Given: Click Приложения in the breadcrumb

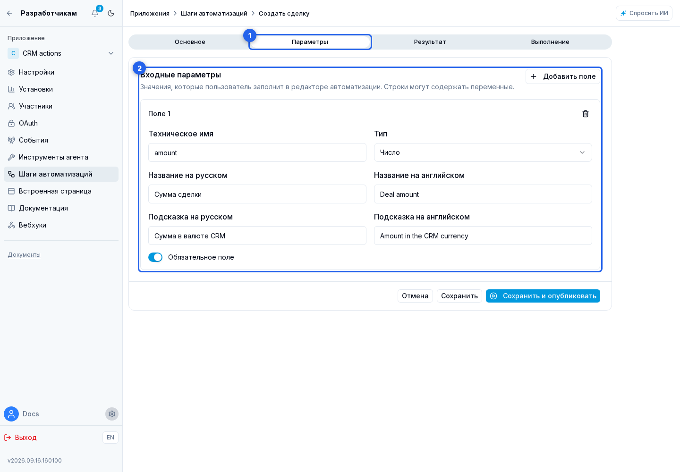Looking at the screenshot, I should point(150,13).
